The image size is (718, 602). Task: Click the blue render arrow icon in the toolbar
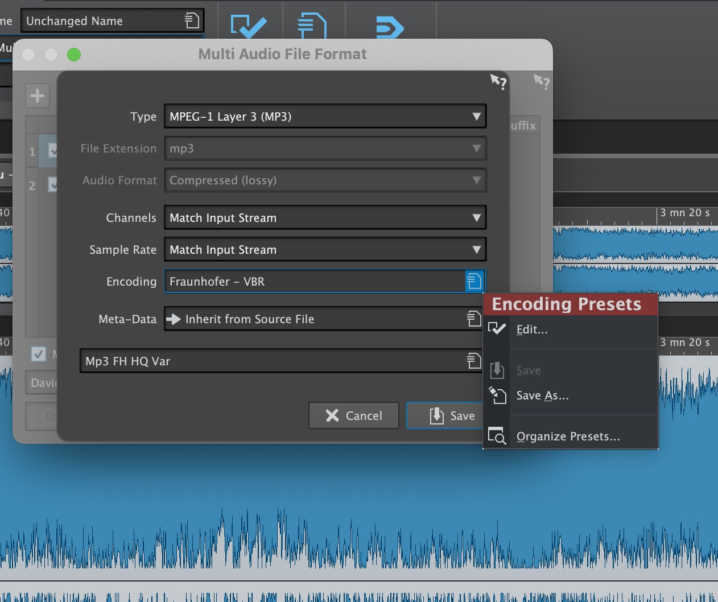point(389,27)
